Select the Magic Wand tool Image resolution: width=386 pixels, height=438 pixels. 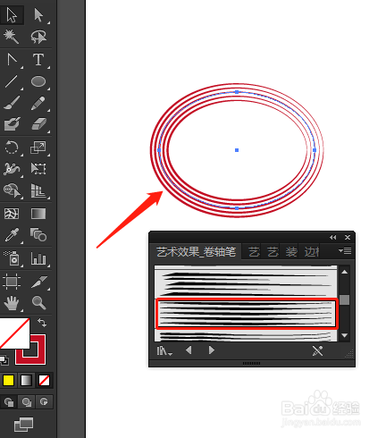(x=12, y=37)
